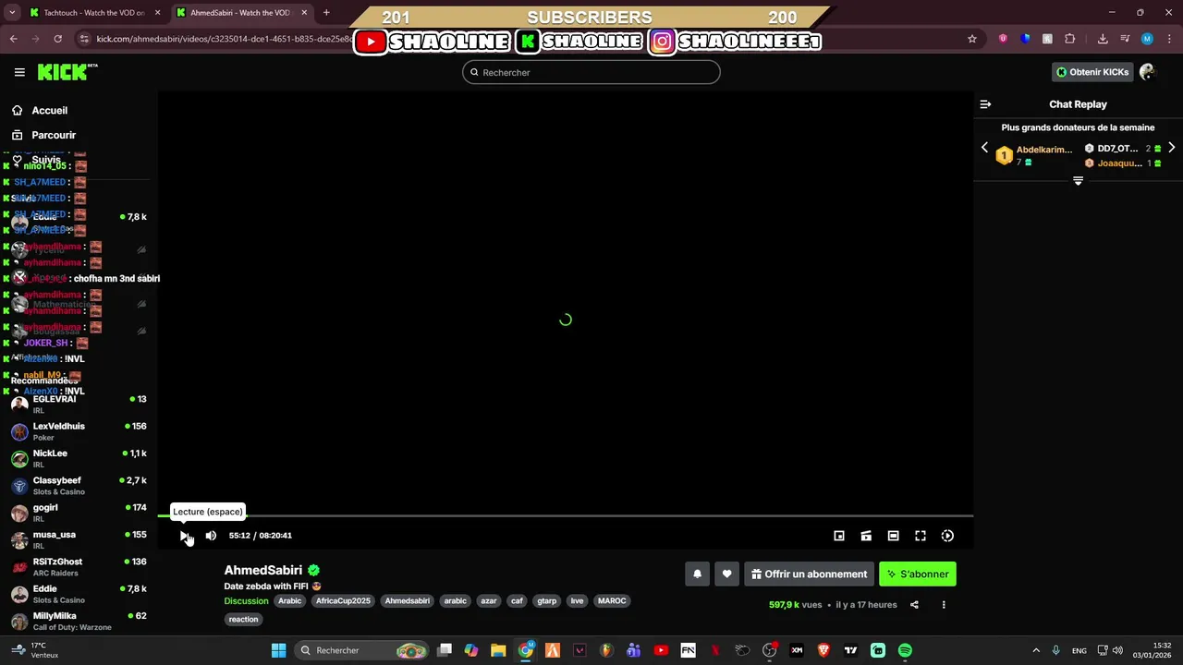Image resolution: width=1183 pixels, height=665 pixels.
Task: Select the gtarp tag
Action: click(x=547, y=600)
